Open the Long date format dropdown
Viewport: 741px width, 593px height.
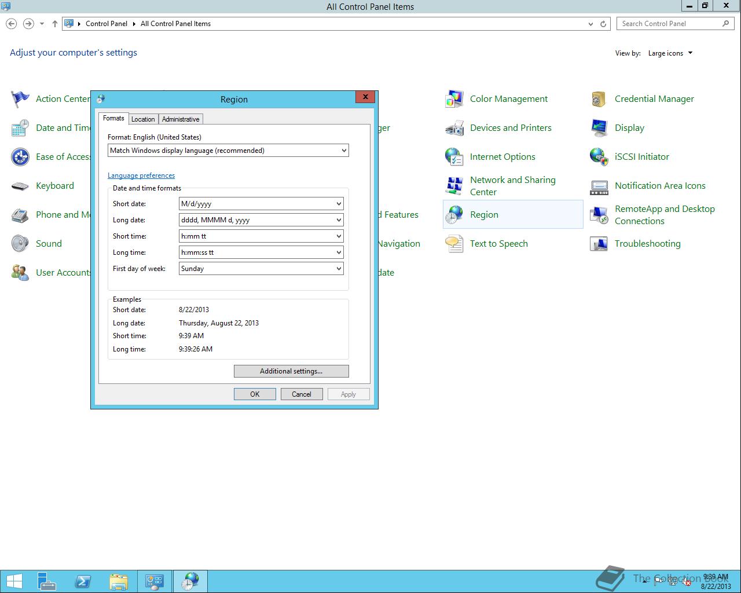coord(339,220)
